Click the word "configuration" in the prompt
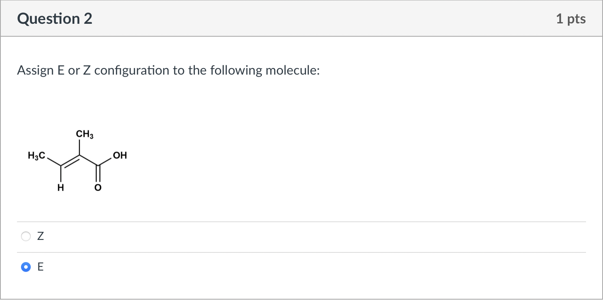This screenshot has height=300, width=603. point(132,71)
